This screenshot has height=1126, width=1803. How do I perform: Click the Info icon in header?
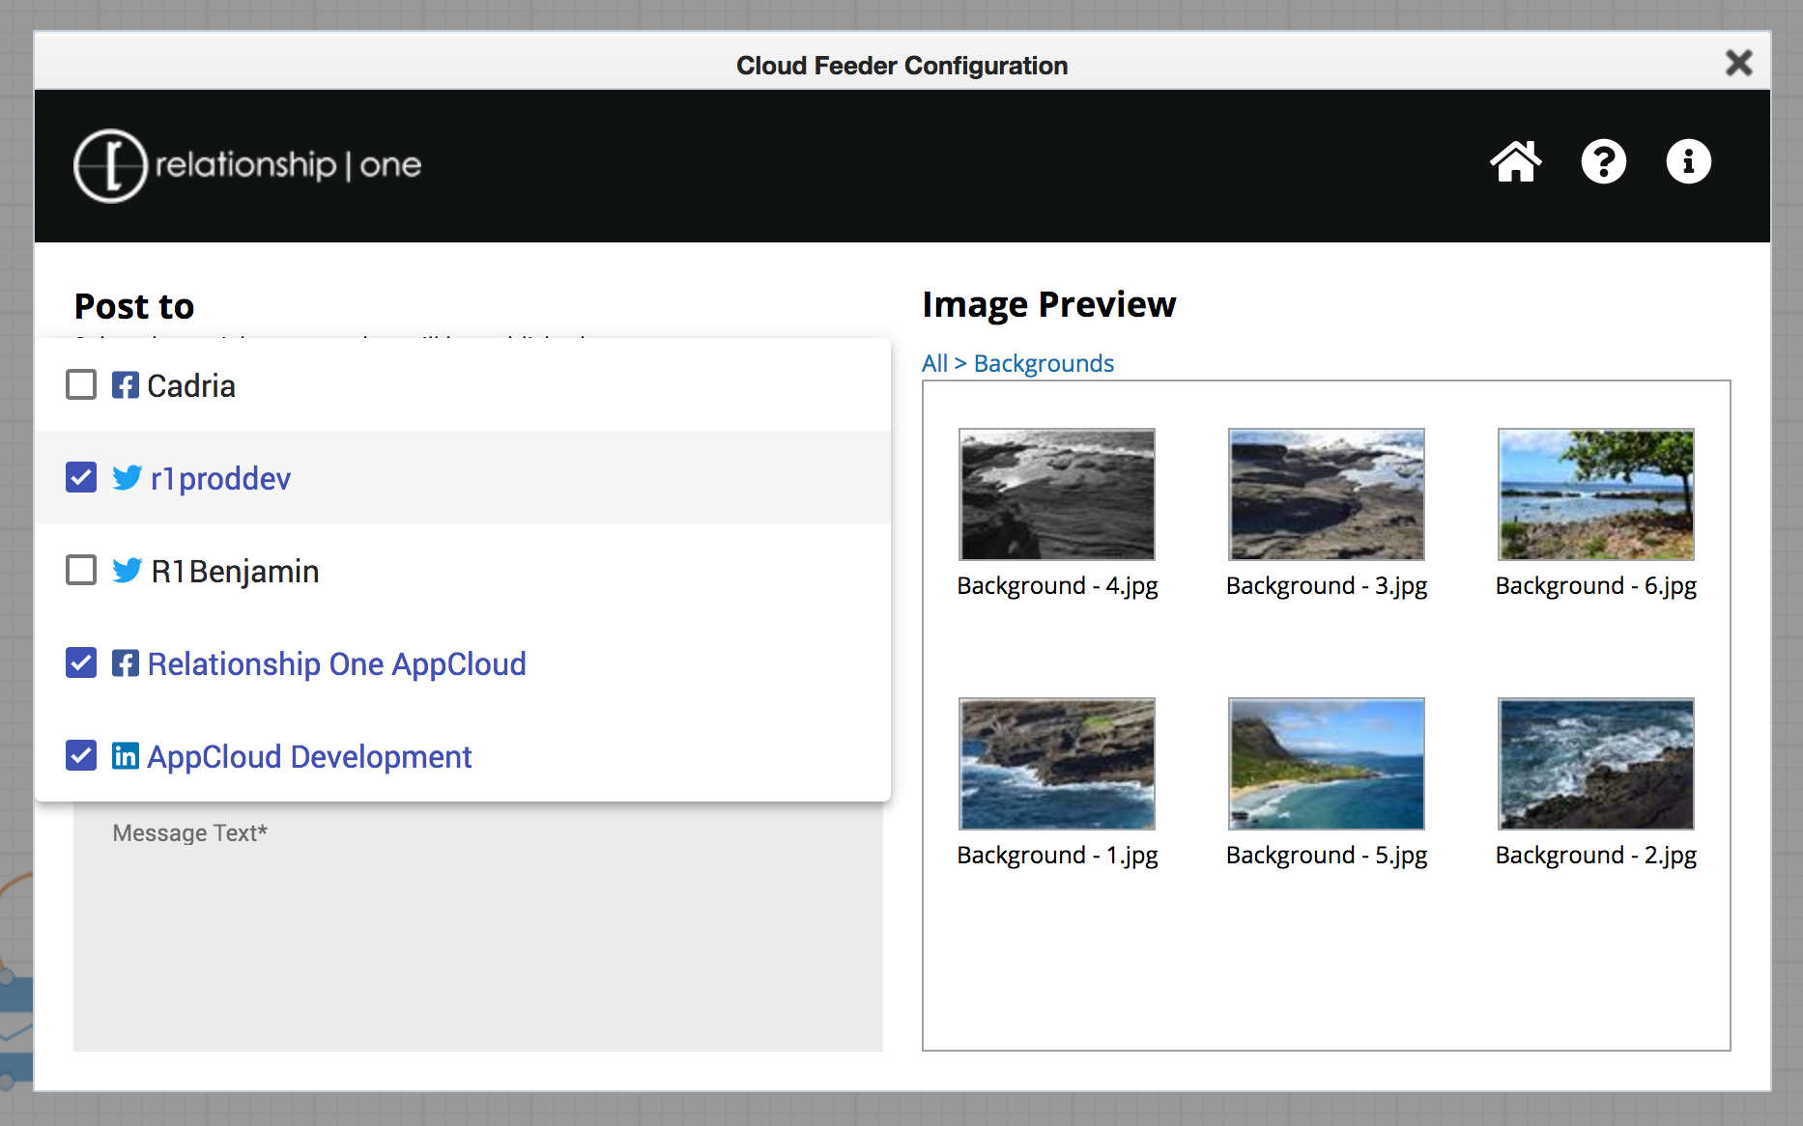[x=1688, y=162]
